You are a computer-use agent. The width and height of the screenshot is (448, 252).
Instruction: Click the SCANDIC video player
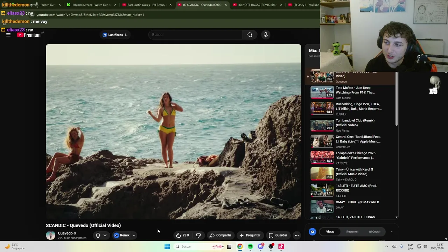click(x=173, y=132)
